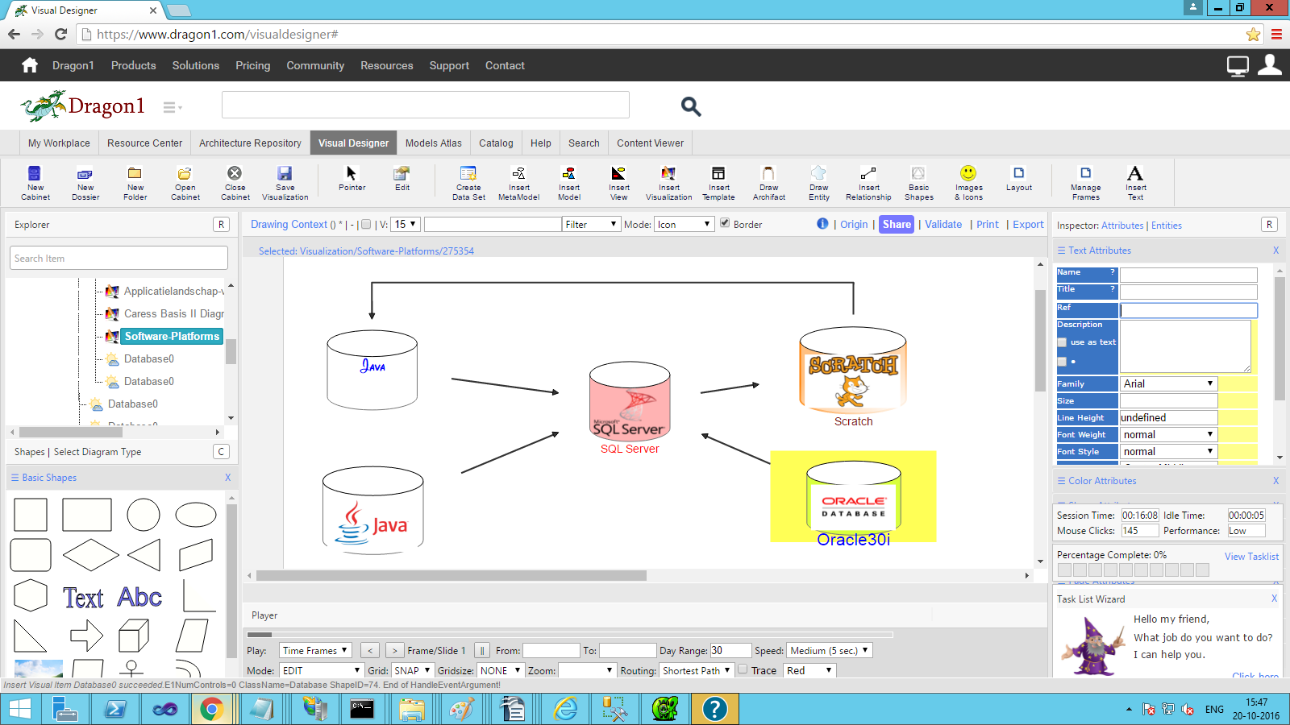Click the Origin link
The width and height of the screenshot is (1290, 725).
[x=854, y=224]
